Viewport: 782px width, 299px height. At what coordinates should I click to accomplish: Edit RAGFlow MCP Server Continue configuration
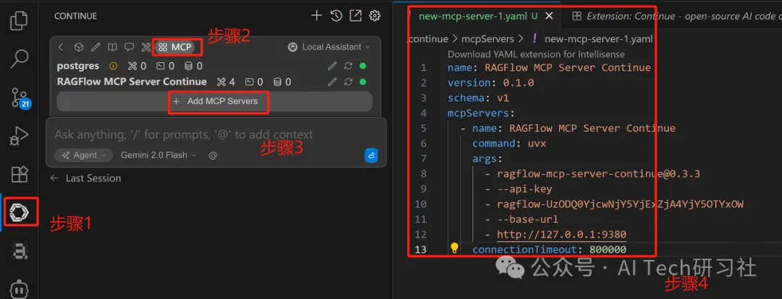(332, 82)
